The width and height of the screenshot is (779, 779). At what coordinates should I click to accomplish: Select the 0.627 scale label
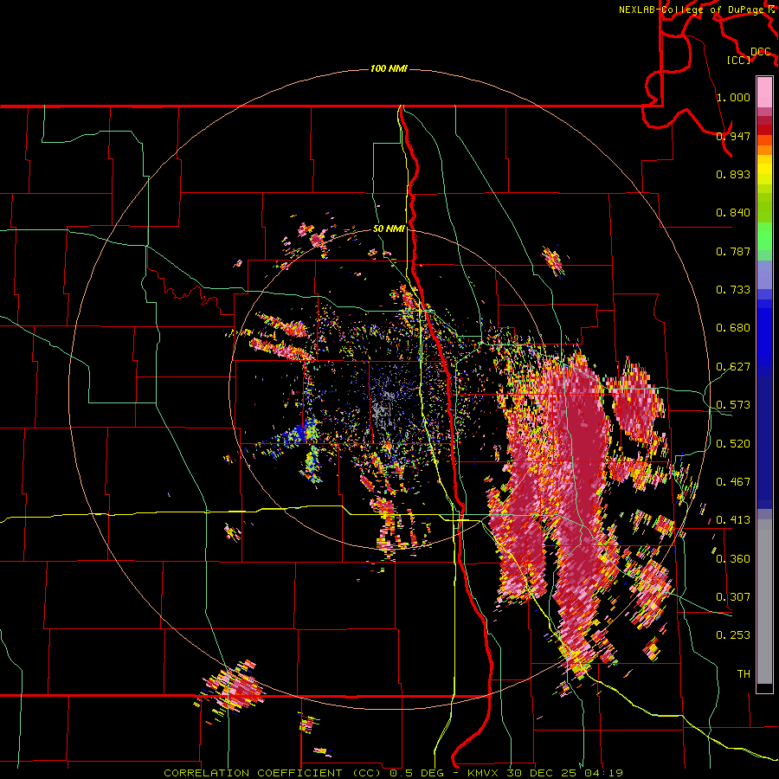click(733, 366)
